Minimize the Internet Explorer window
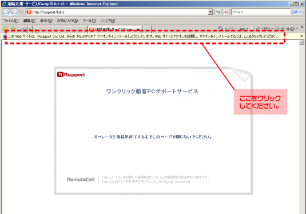The width and height of the screenshot is (306, 214). [x=291, y=3]
